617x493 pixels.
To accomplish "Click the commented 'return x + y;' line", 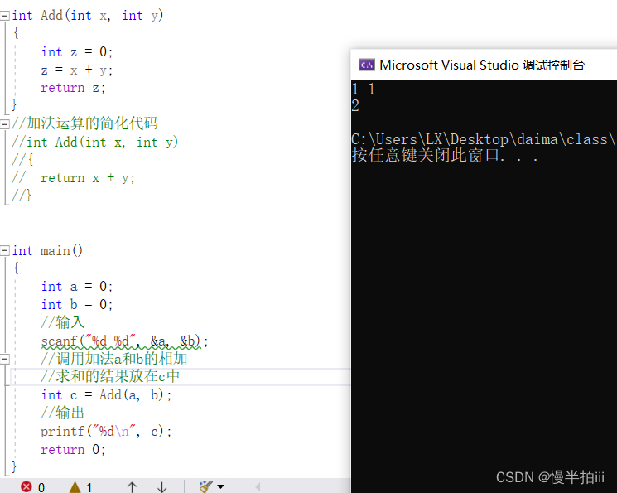I will pos(73,178).
